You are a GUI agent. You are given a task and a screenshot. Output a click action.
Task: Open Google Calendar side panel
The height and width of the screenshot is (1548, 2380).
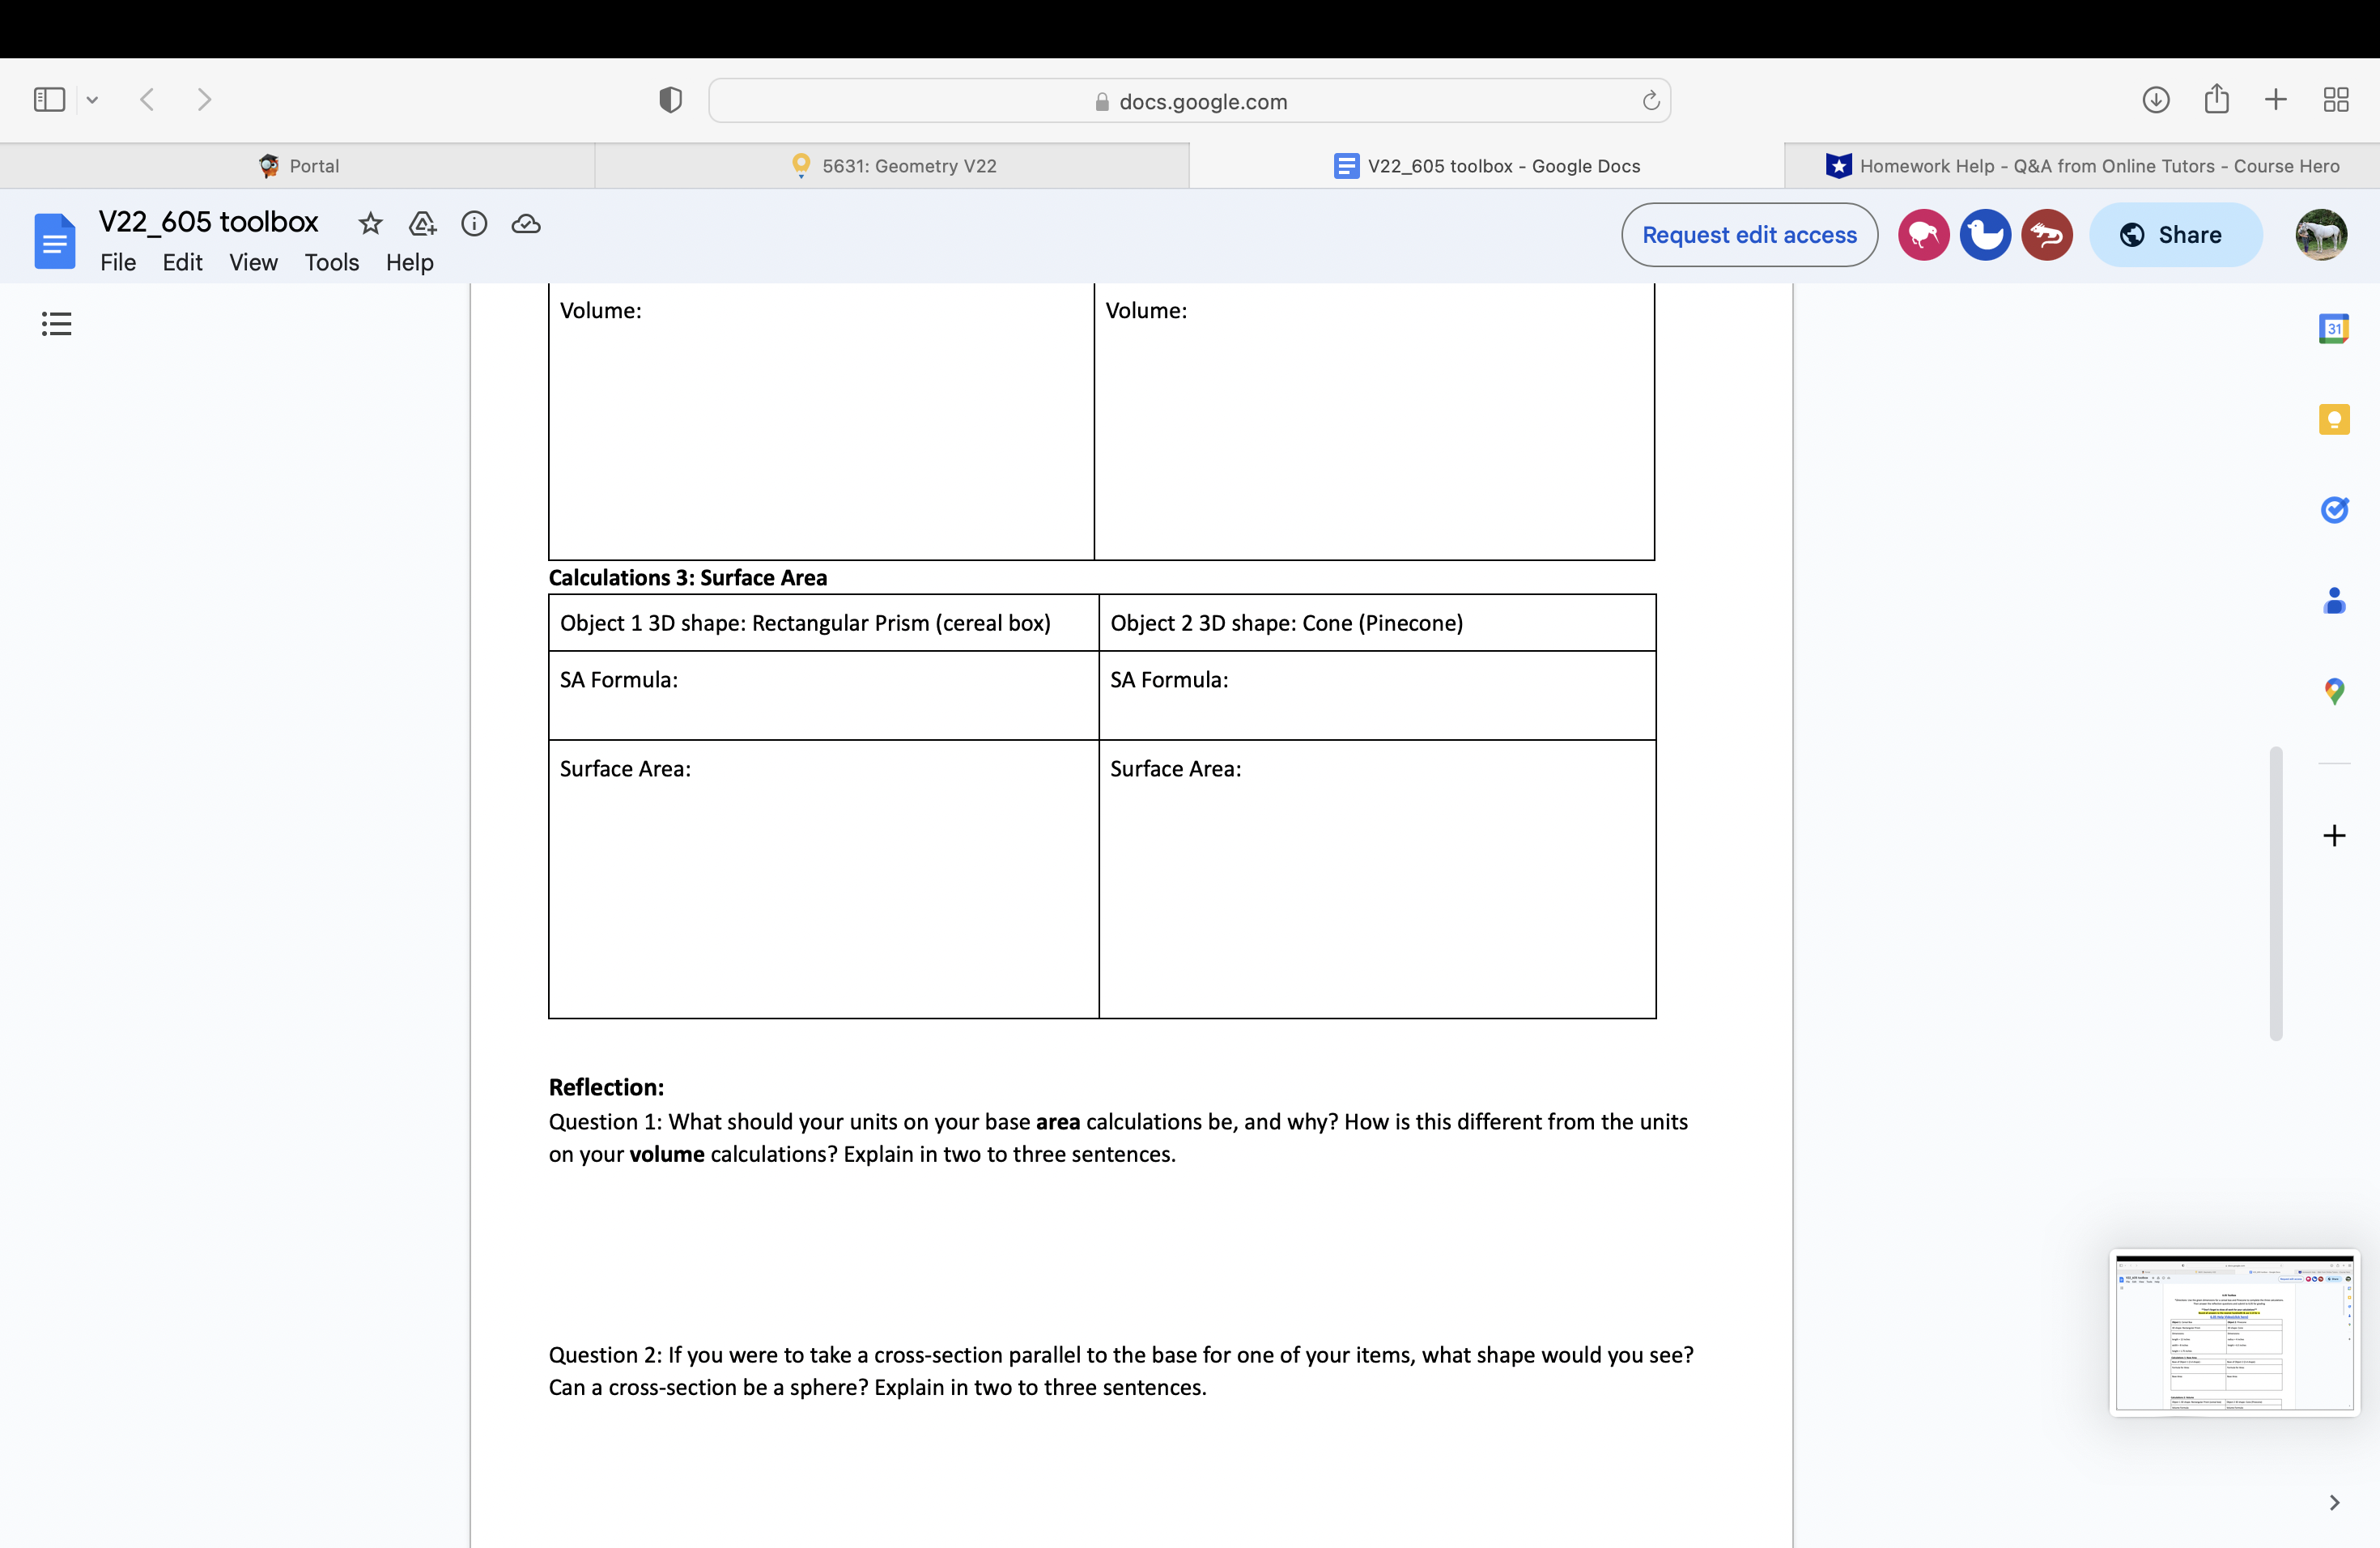(2334, 328)
